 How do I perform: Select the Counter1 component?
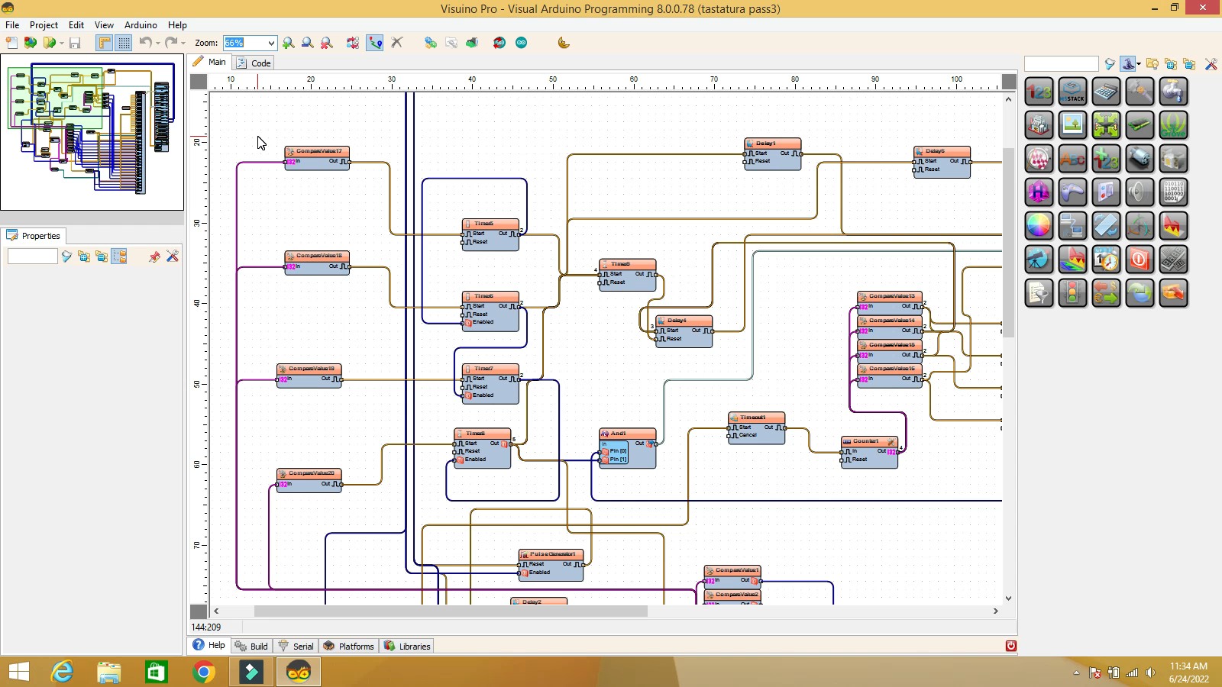coord(869,452)
